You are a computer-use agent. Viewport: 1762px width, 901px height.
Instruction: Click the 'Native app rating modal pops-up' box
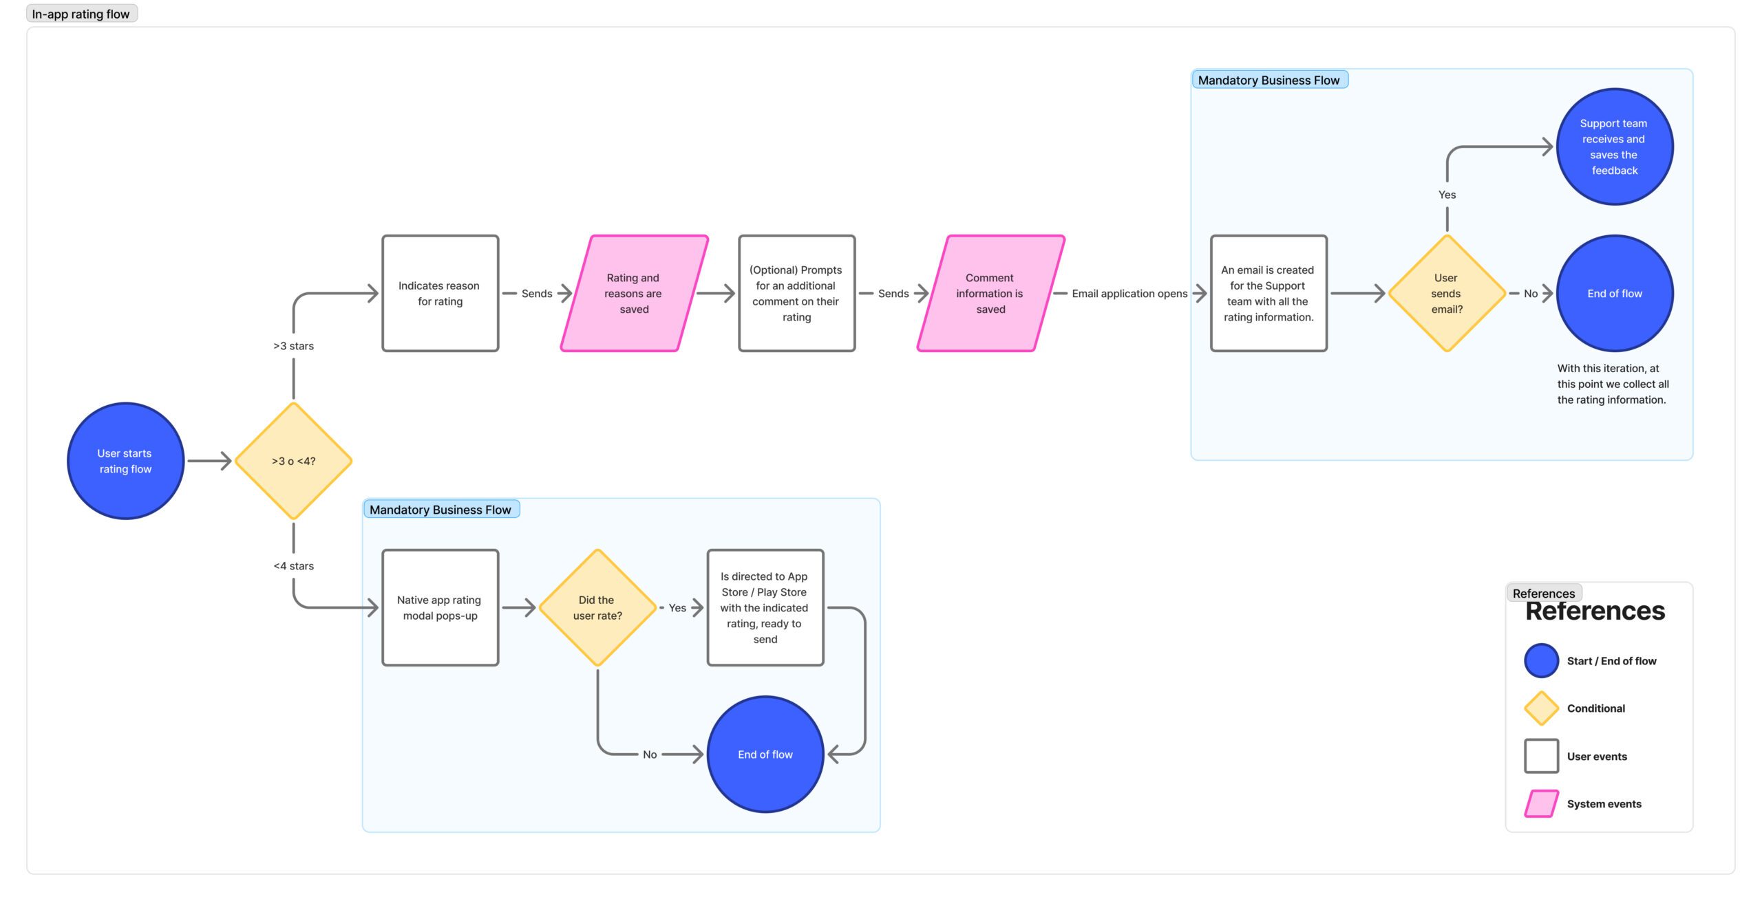point(440,608)
